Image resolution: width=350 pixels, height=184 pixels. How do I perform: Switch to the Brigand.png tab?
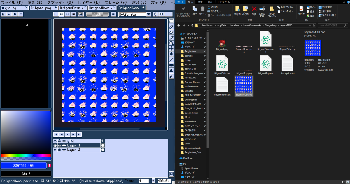tap(43, 8)
